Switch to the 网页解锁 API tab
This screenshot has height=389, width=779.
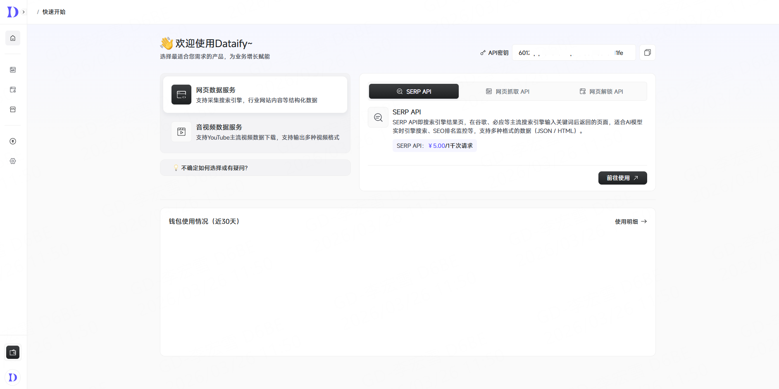click(601, 91)
